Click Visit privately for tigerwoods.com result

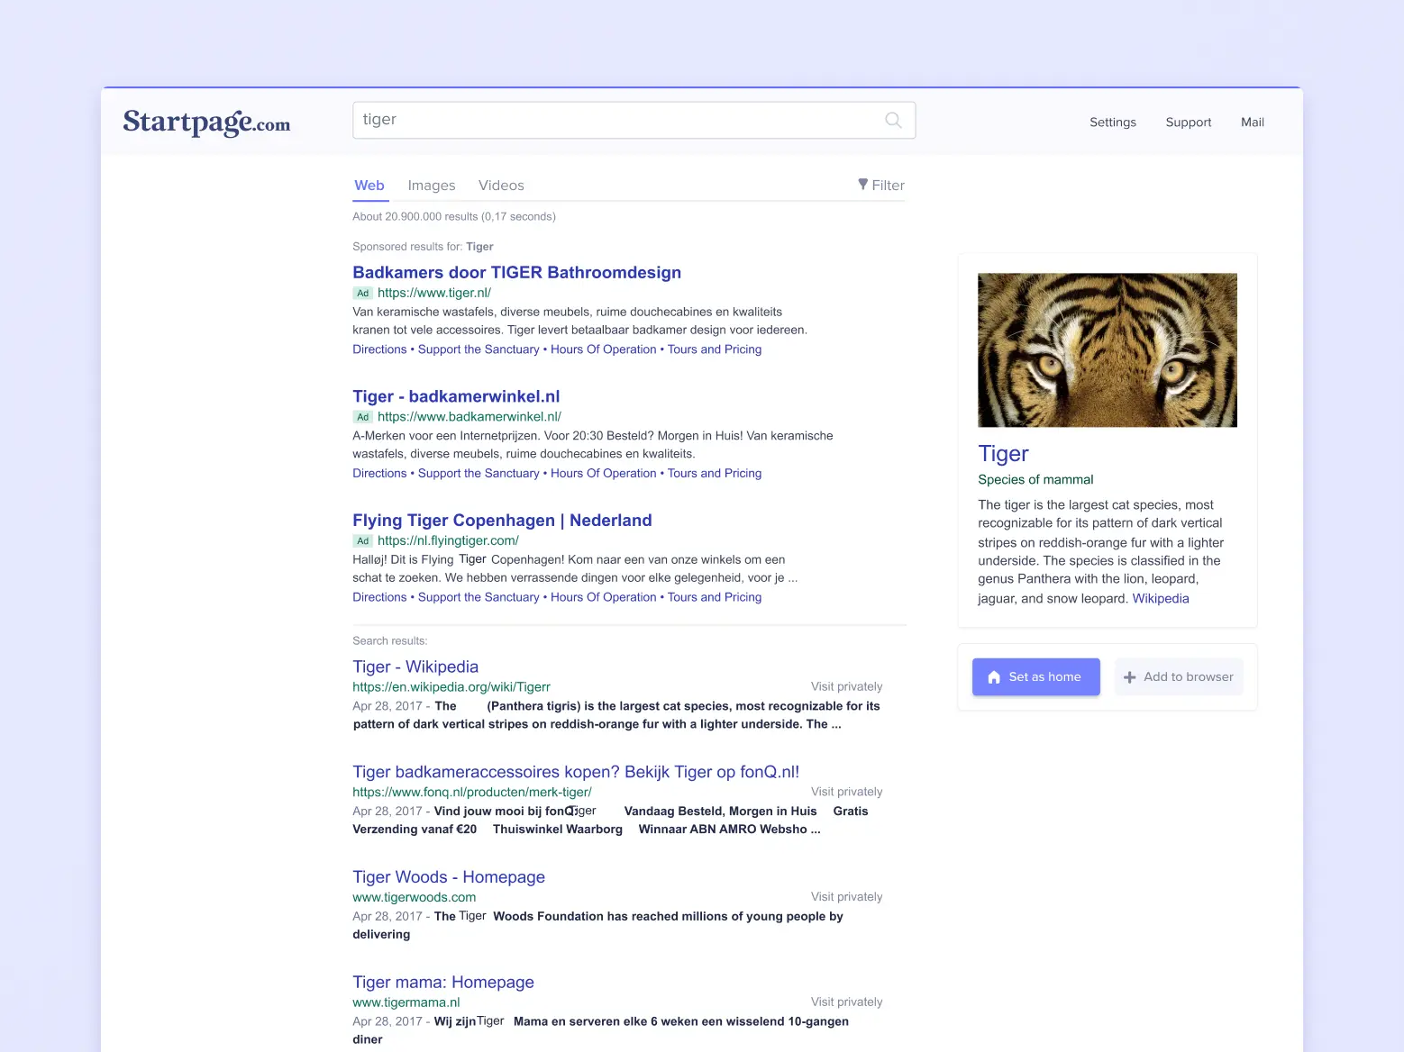[846, 897]
